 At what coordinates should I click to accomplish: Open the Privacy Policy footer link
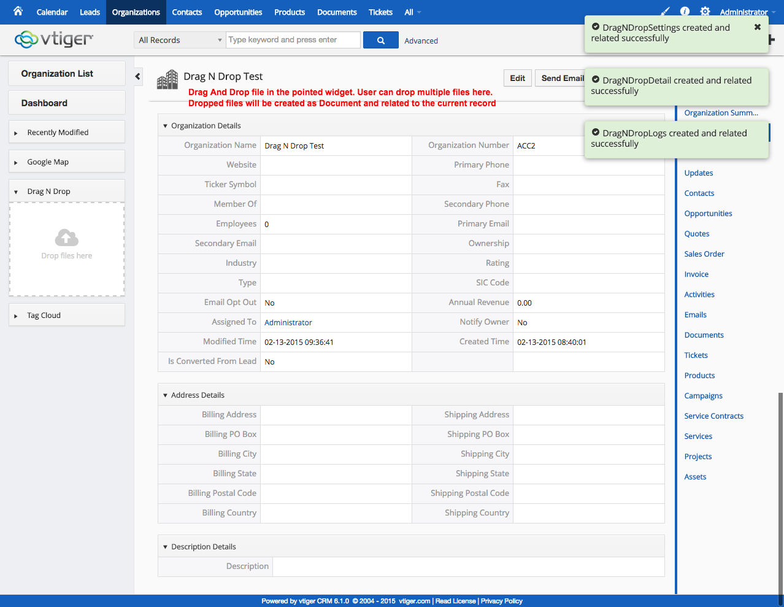pos(502,601)
